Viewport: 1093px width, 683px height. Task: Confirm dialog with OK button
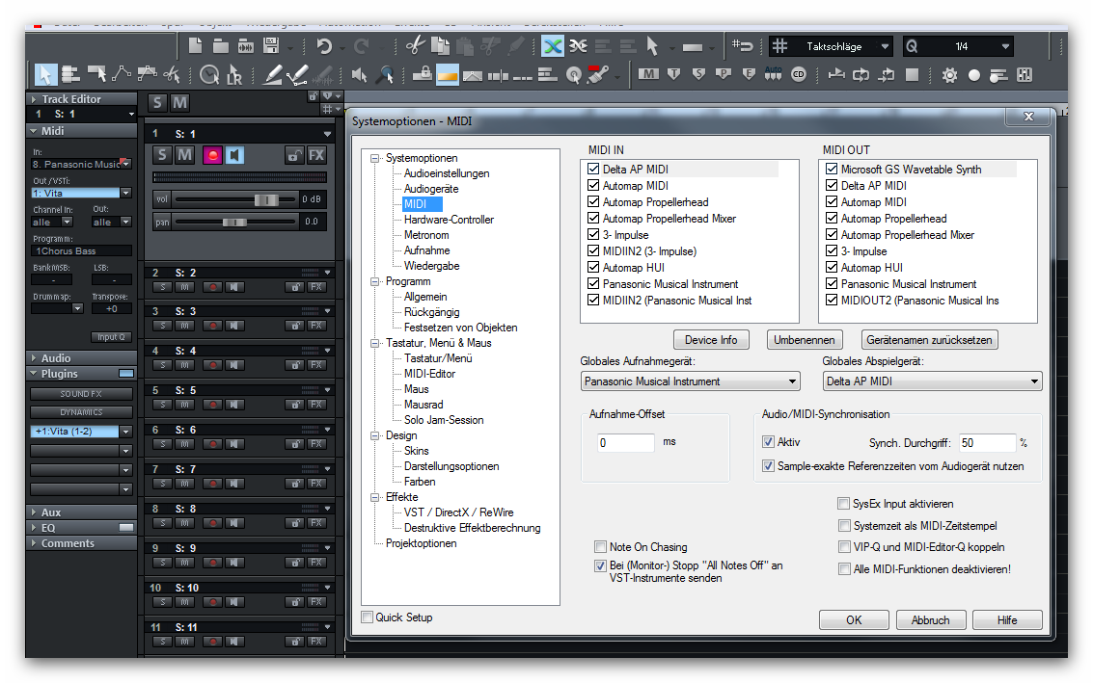(x=854, y=619)
